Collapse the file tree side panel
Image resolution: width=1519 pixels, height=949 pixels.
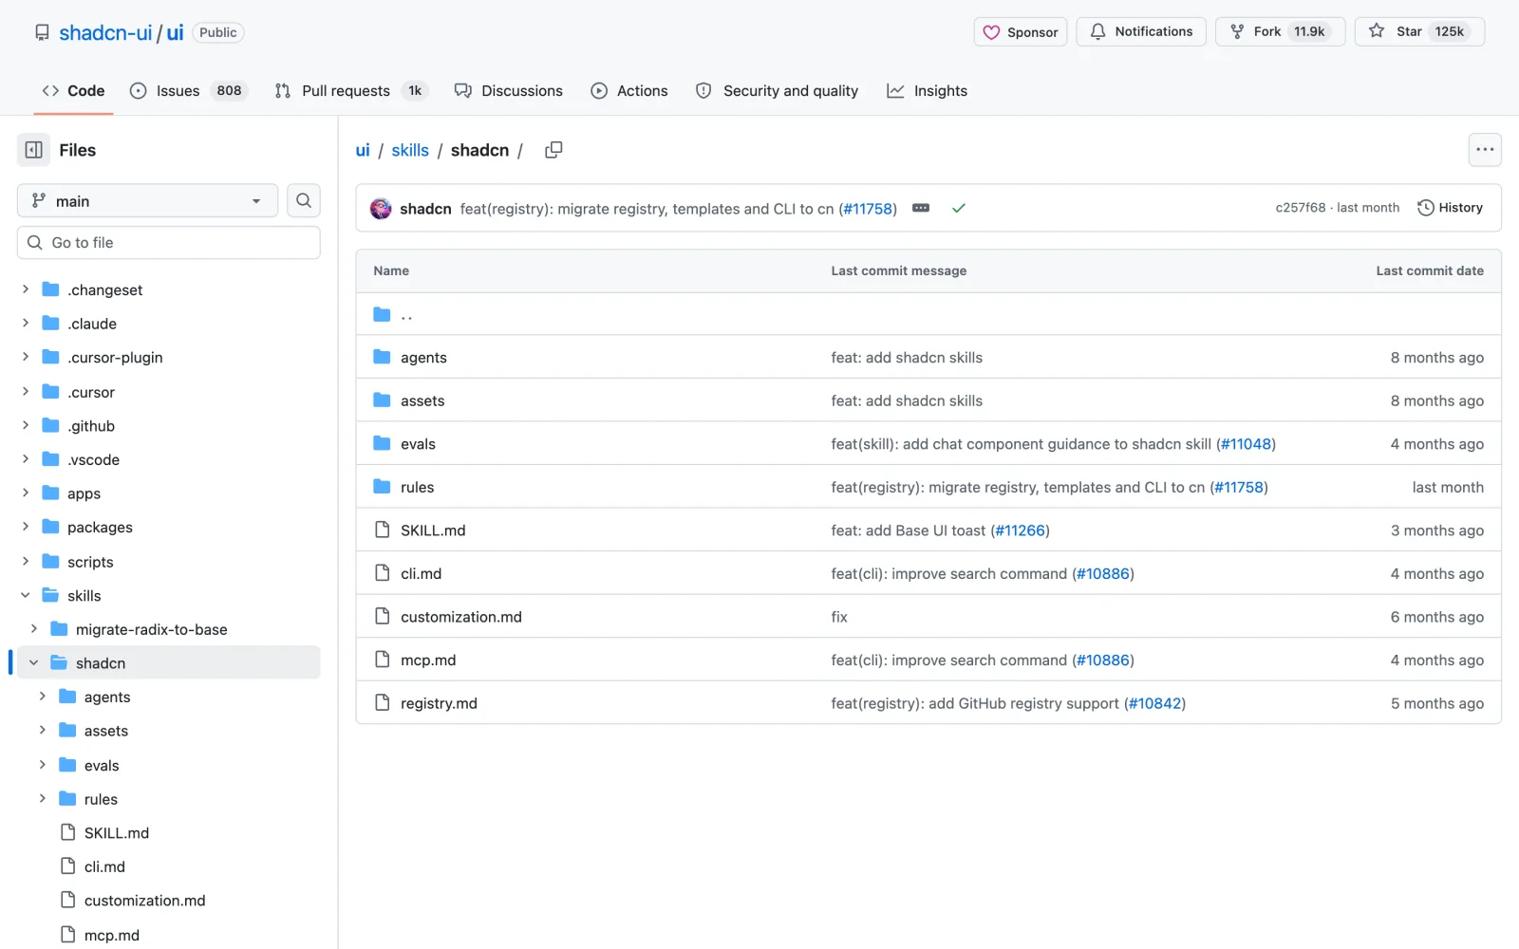point(33,150)
